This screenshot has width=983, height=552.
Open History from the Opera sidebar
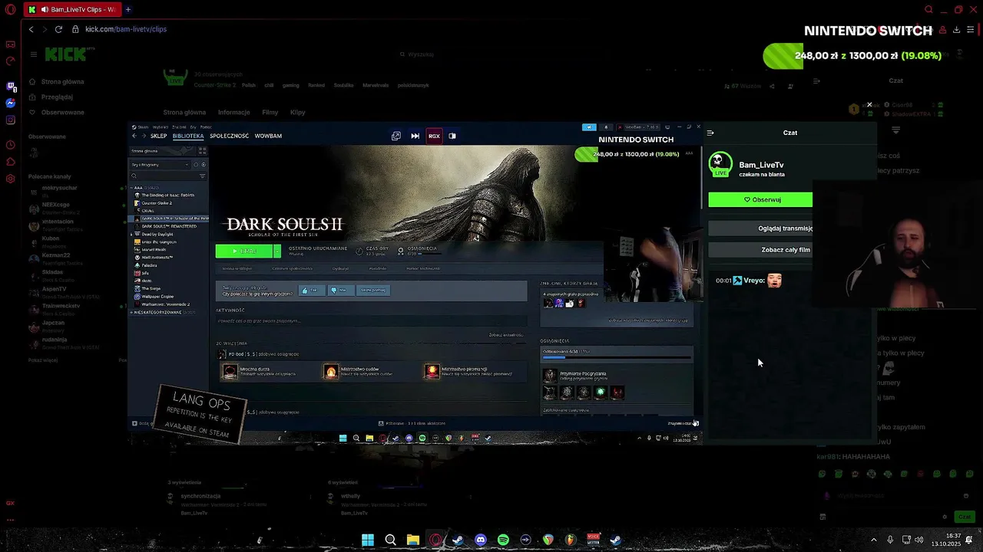11,145
